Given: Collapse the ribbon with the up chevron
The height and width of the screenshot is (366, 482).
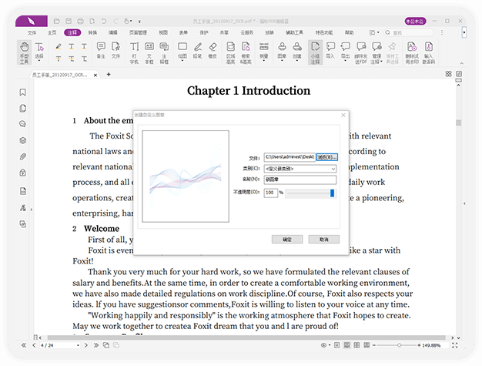Looking at the screenshot, I should point(462,63).
